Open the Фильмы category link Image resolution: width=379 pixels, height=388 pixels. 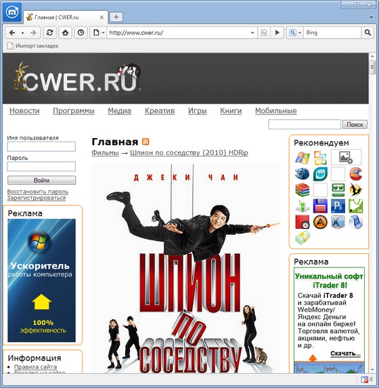point(105,152)
